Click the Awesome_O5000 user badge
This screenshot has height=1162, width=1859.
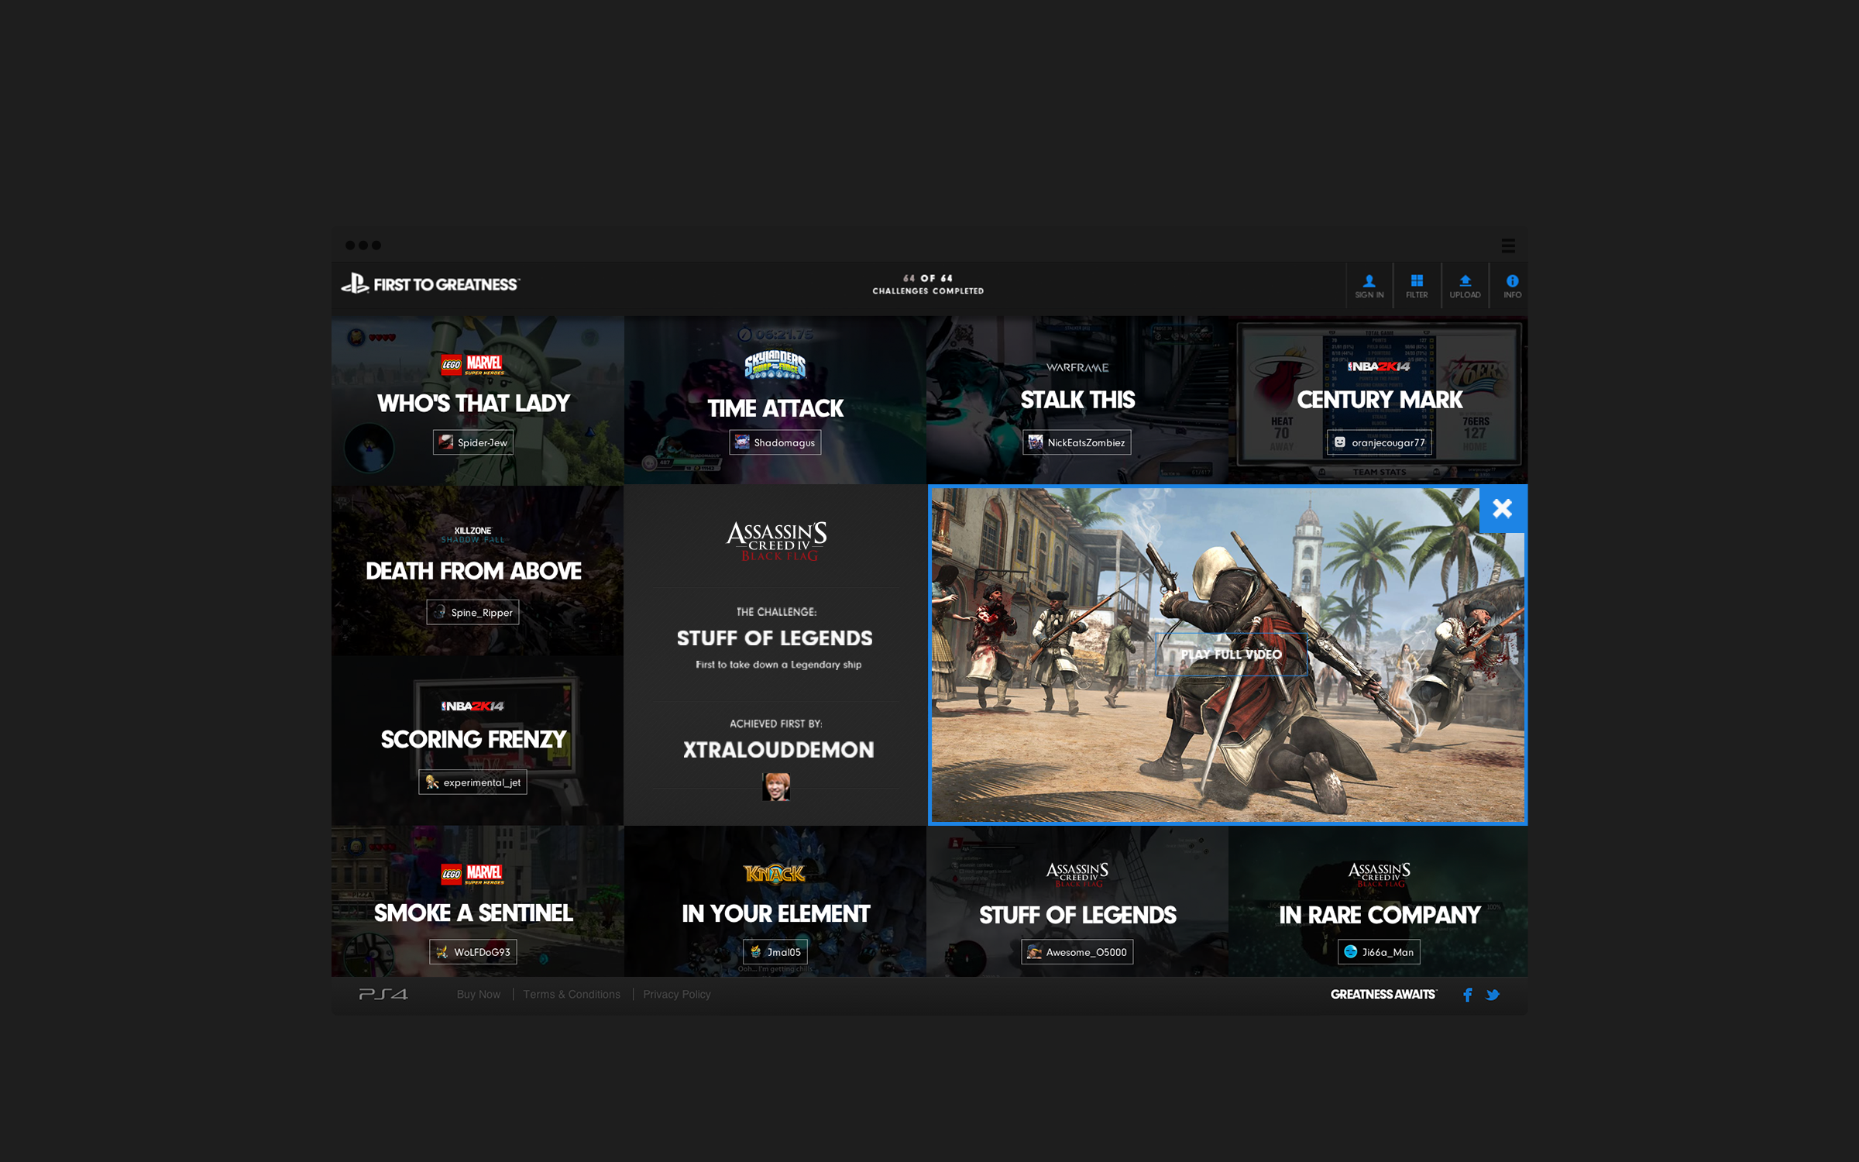point(1077,952)
